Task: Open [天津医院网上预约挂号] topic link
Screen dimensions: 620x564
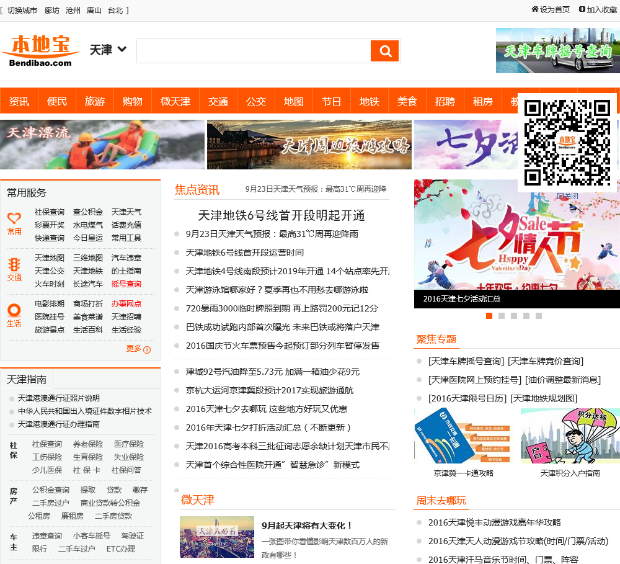Action: 475,380
